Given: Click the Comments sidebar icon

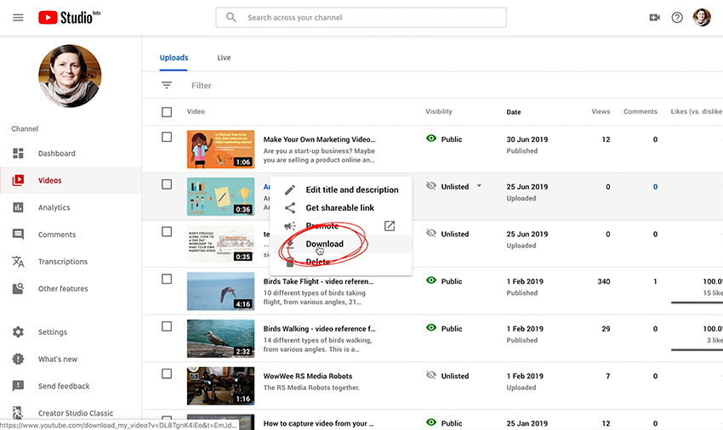Looking at the screenshot, I should tap(18, 235).
